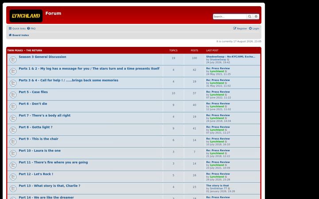Click the Lynchland logo
Screen dimensions: 319x199
pos(26,16)
